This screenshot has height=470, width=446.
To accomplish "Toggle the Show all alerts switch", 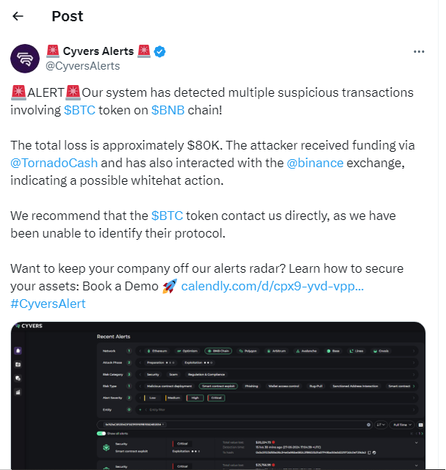I will [101, 433].
